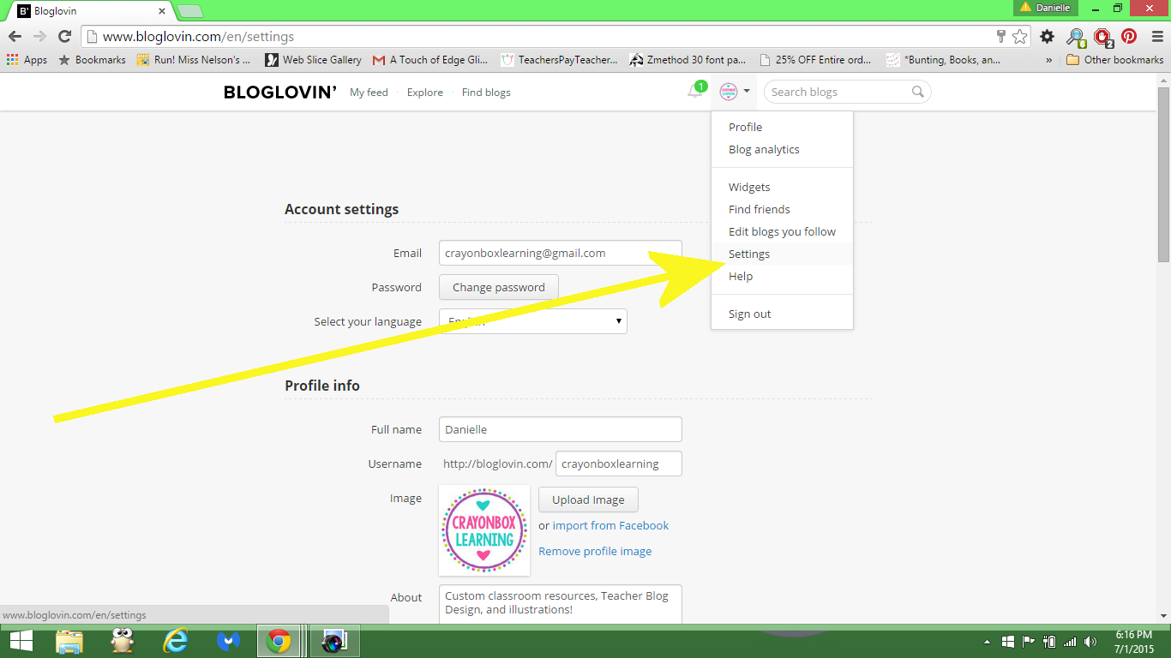Open the Explore page
The image size is (1171, 658).
[x=425, y=93]
